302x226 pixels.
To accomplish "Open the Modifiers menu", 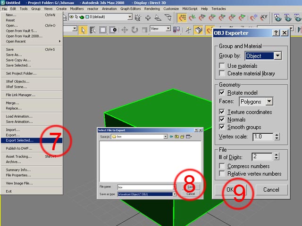I will pyautogui.click(x=77, y=8).
